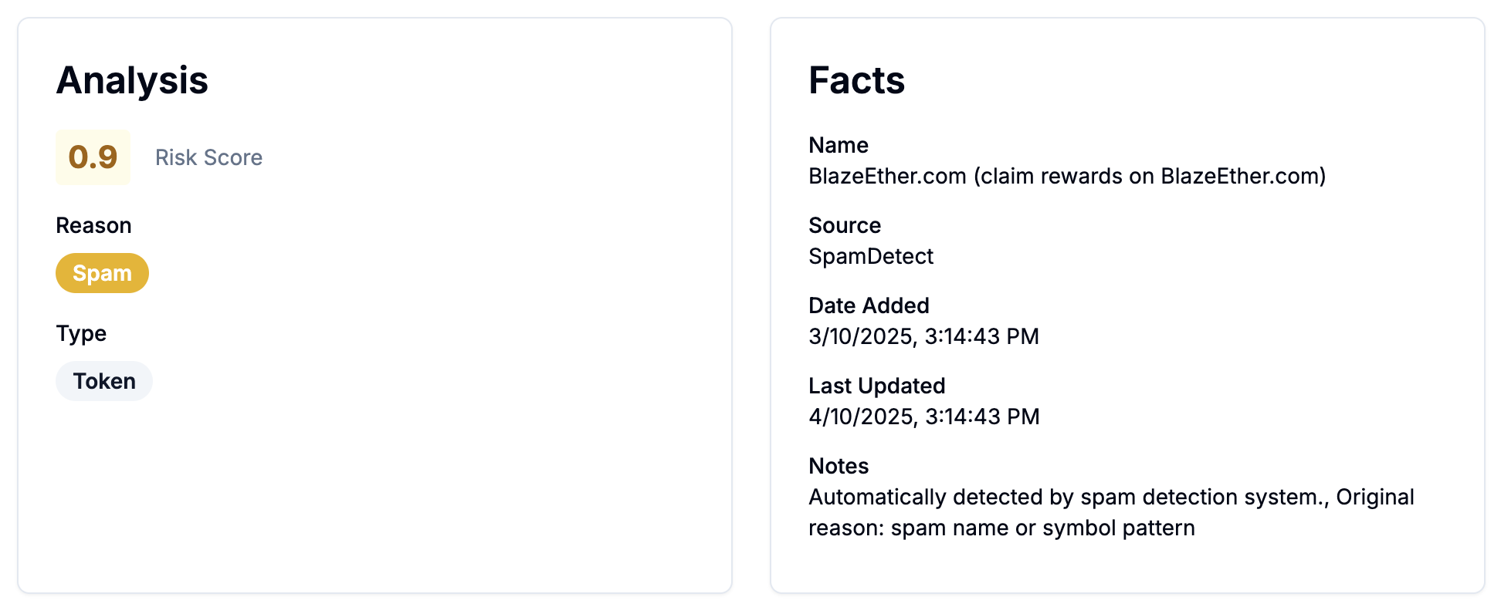Select the 0.9 risk score badge
The height and width of the screenshot is (614, 1501).
click(x=92, y=157)
